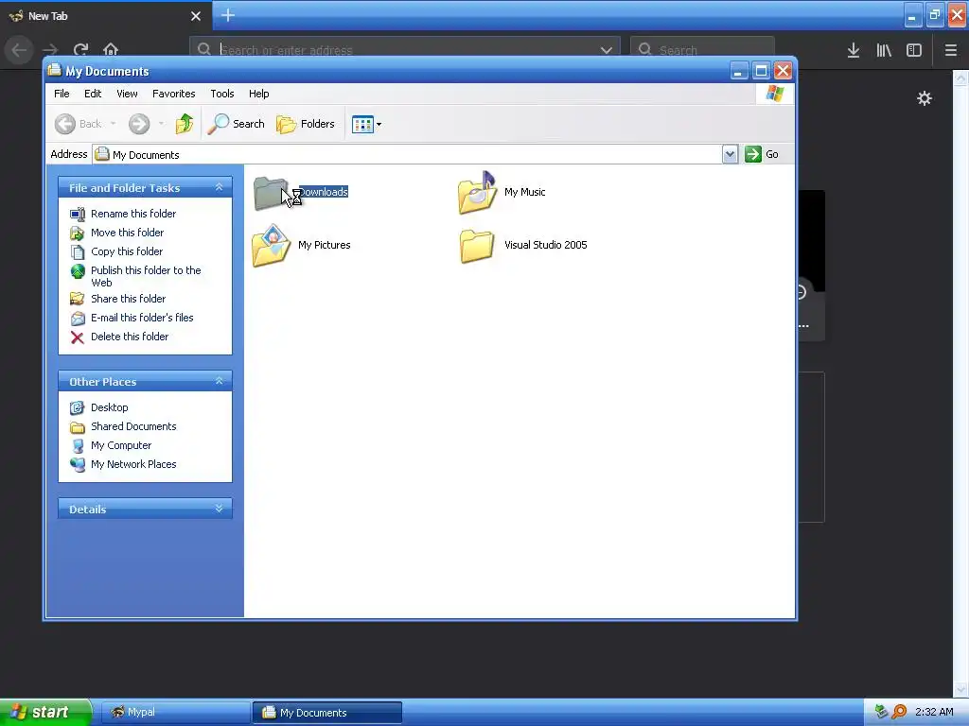Open the Forward history dropdown arrow
Screen dimensions: 969x726
pyautogui.click(x=161, y=124)
